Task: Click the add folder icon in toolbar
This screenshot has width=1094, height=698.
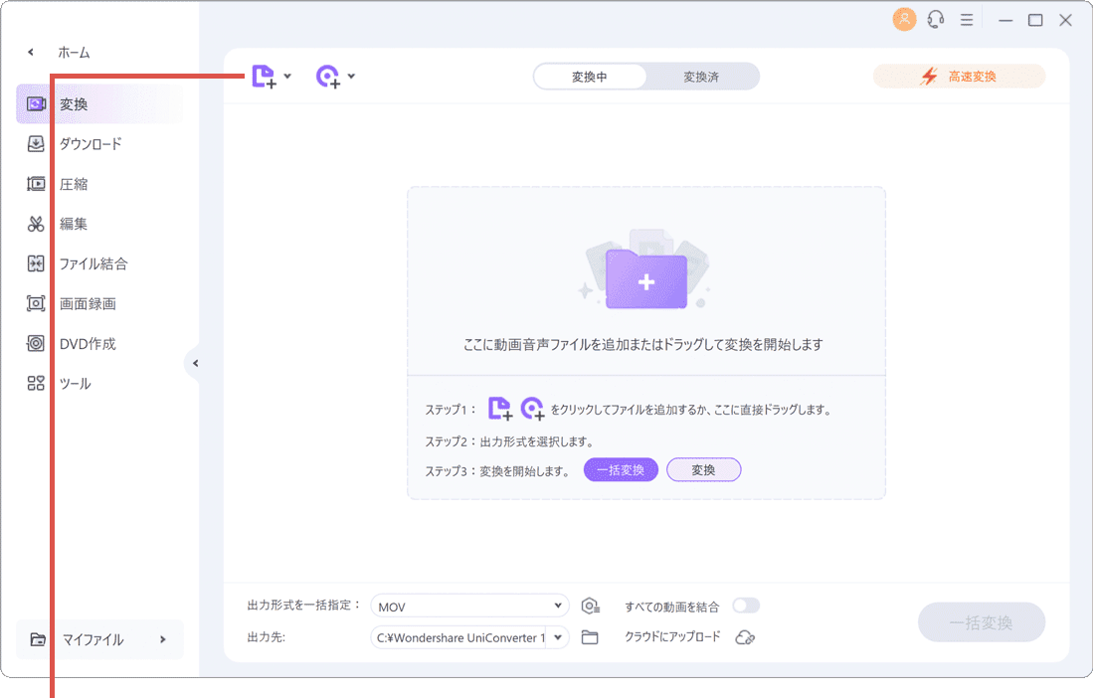Action: tap(328, 76)
